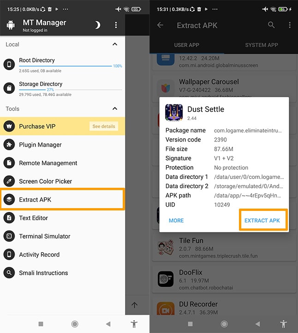Tap Wallpaper Carousel flower icon
The height and width of the screenshot is (333, 298).
pyautogui.click(x=166, y=88)
